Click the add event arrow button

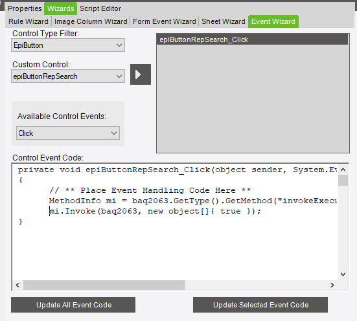141,74
